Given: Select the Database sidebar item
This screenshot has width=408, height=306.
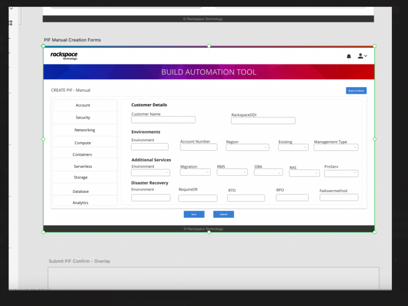Looking at the screenshot, I should [x=81, y=191].
